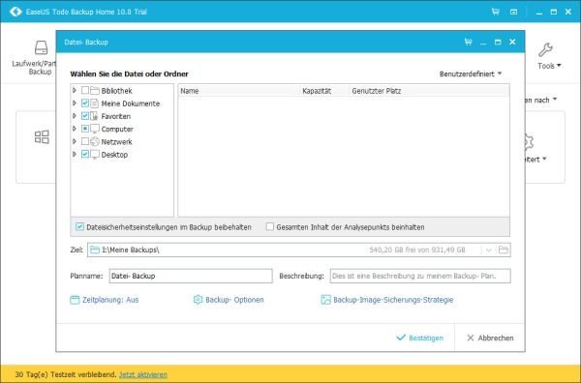Expand the Netzwerk tree node
This screenshot has height=383, width=581.
tap(75, 141)
